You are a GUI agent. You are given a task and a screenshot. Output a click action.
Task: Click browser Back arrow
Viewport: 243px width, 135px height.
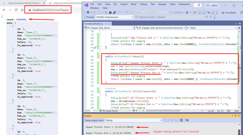(4, 10)
